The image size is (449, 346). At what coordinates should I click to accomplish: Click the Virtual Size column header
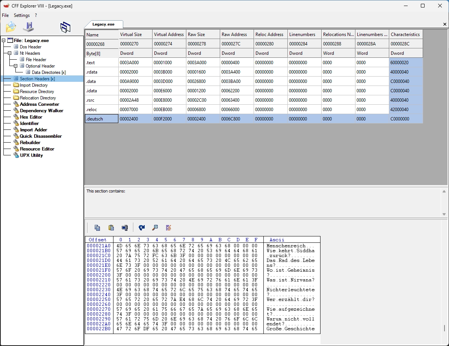(135, 34)
